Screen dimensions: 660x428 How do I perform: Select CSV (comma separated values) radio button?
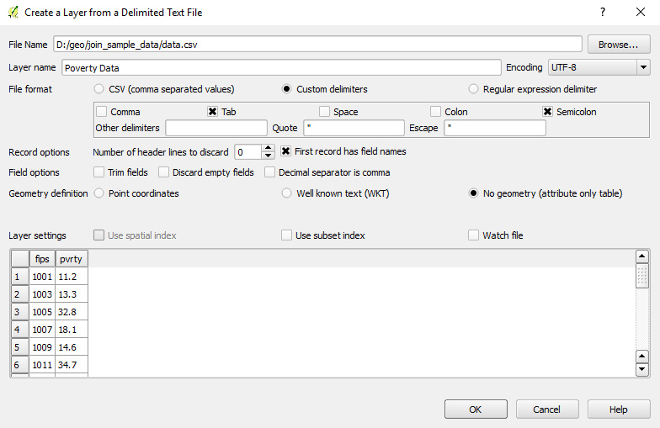pyautogui.click(x=99, y=89)
